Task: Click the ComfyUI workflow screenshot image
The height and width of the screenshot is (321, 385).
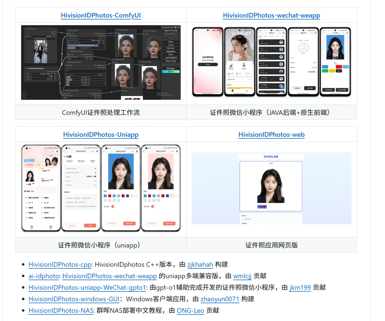Action: (101, 63)
